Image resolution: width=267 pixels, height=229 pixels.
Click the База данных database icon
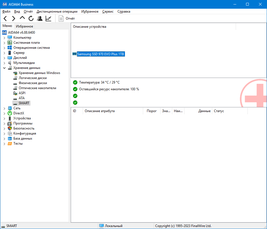coord(10,138)
